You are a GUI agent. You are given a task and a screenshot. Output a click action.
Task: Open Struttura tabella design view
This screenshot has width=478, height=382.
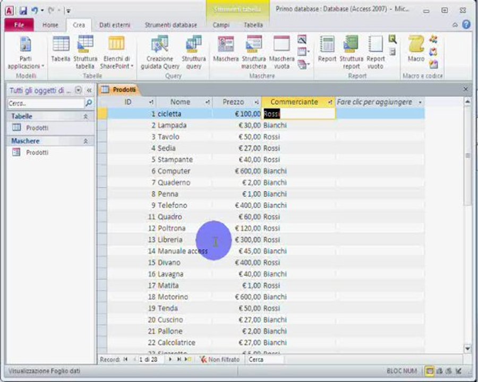86,53
